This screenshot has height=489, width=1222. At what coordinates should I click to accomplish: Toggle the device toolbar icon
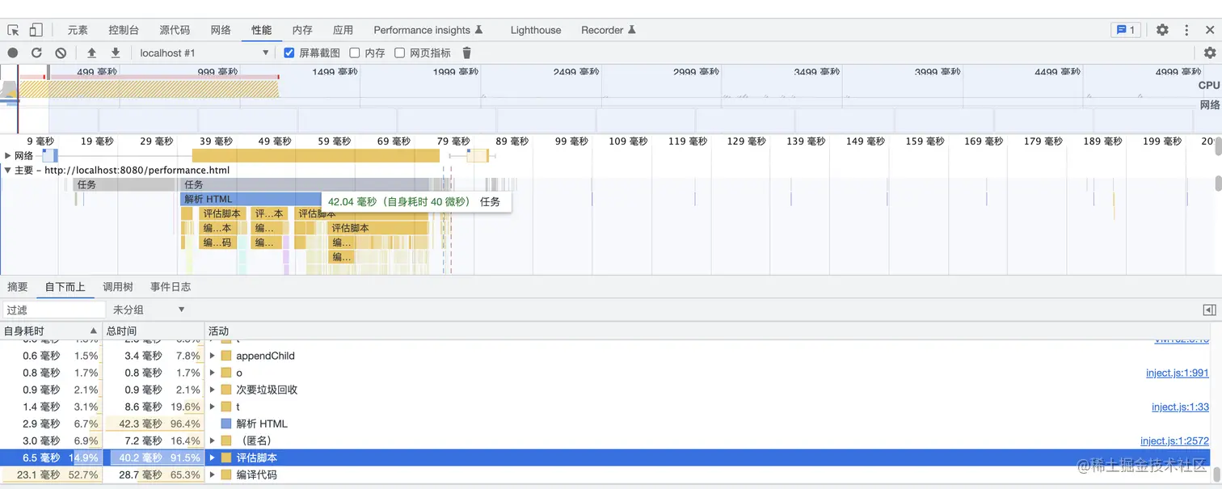[x=36, y=30]
